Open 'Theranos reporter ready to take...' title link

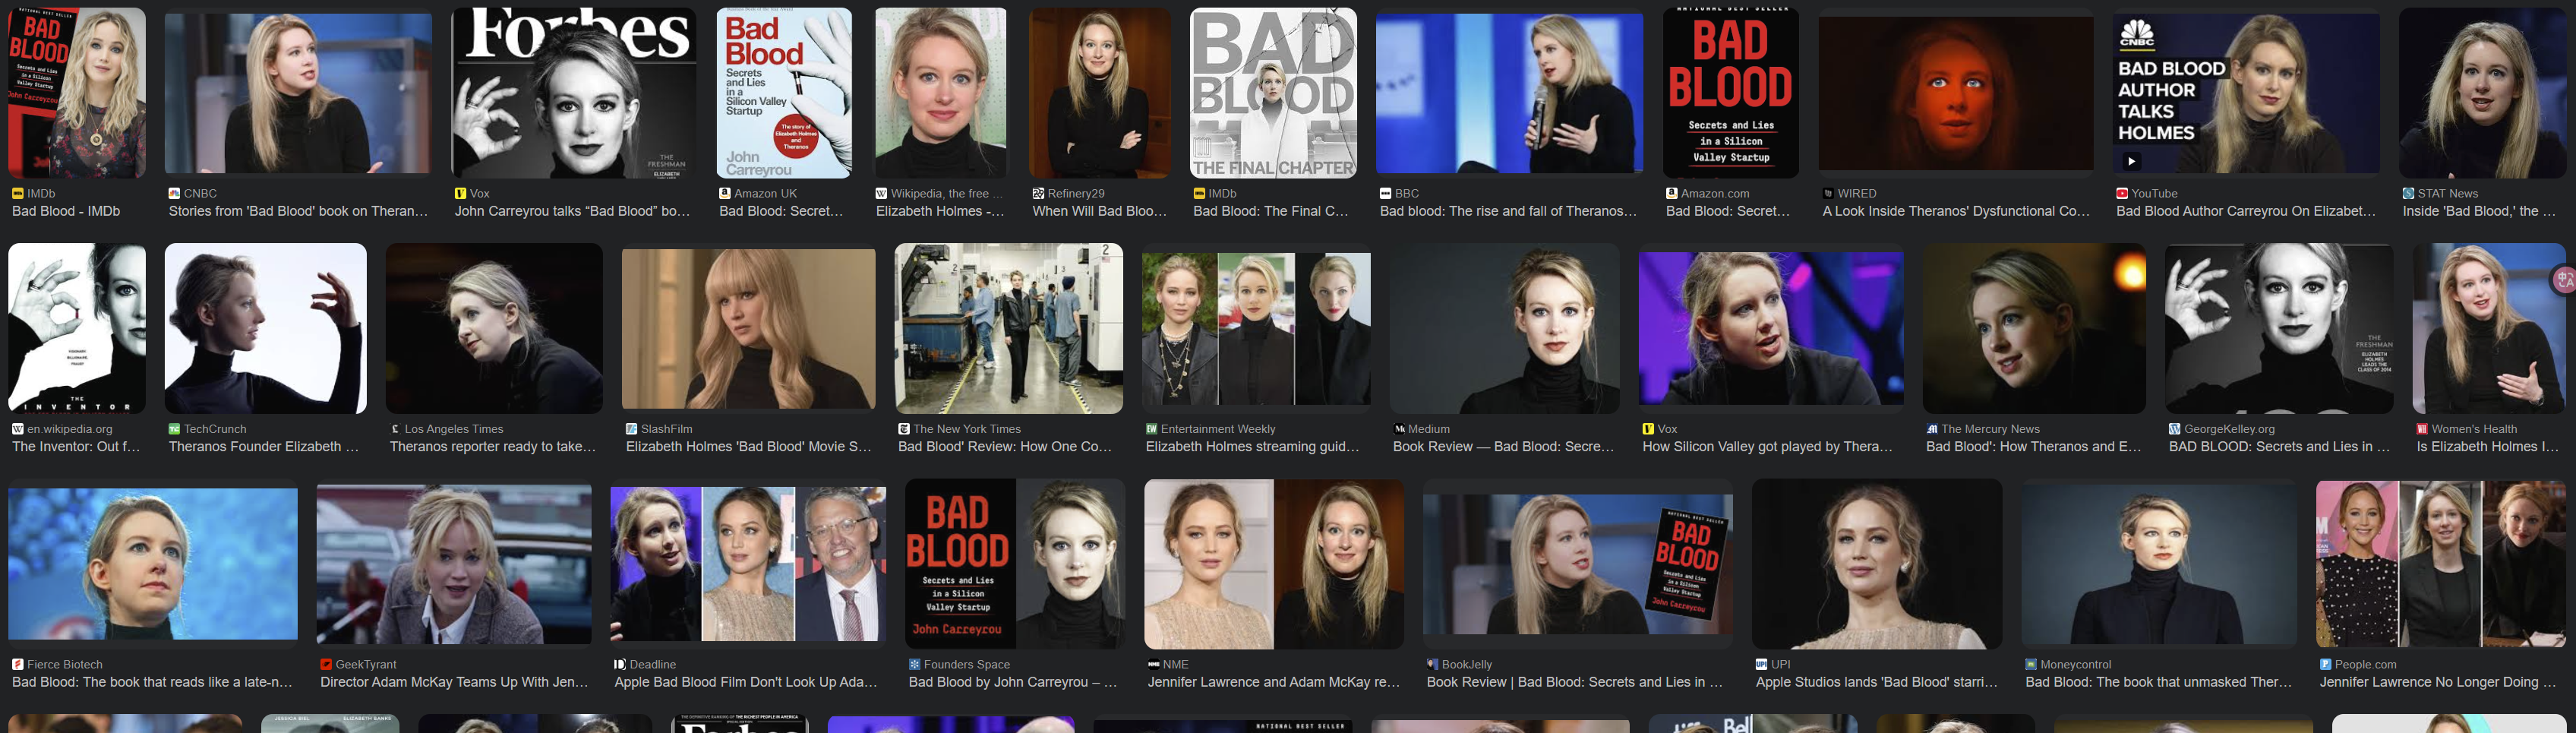493,447
